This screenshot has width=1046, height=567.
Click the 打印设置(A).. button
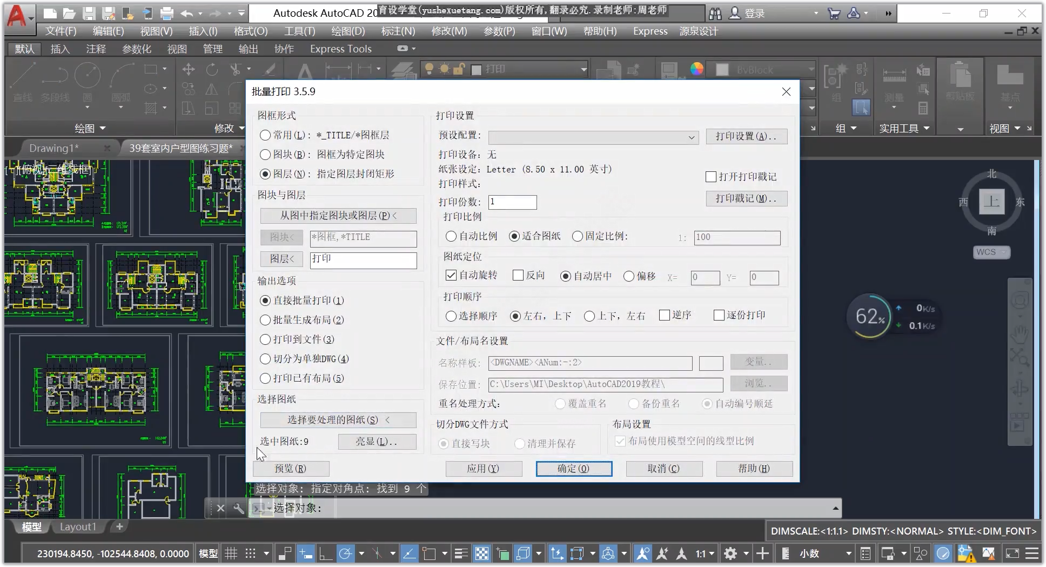746,136
